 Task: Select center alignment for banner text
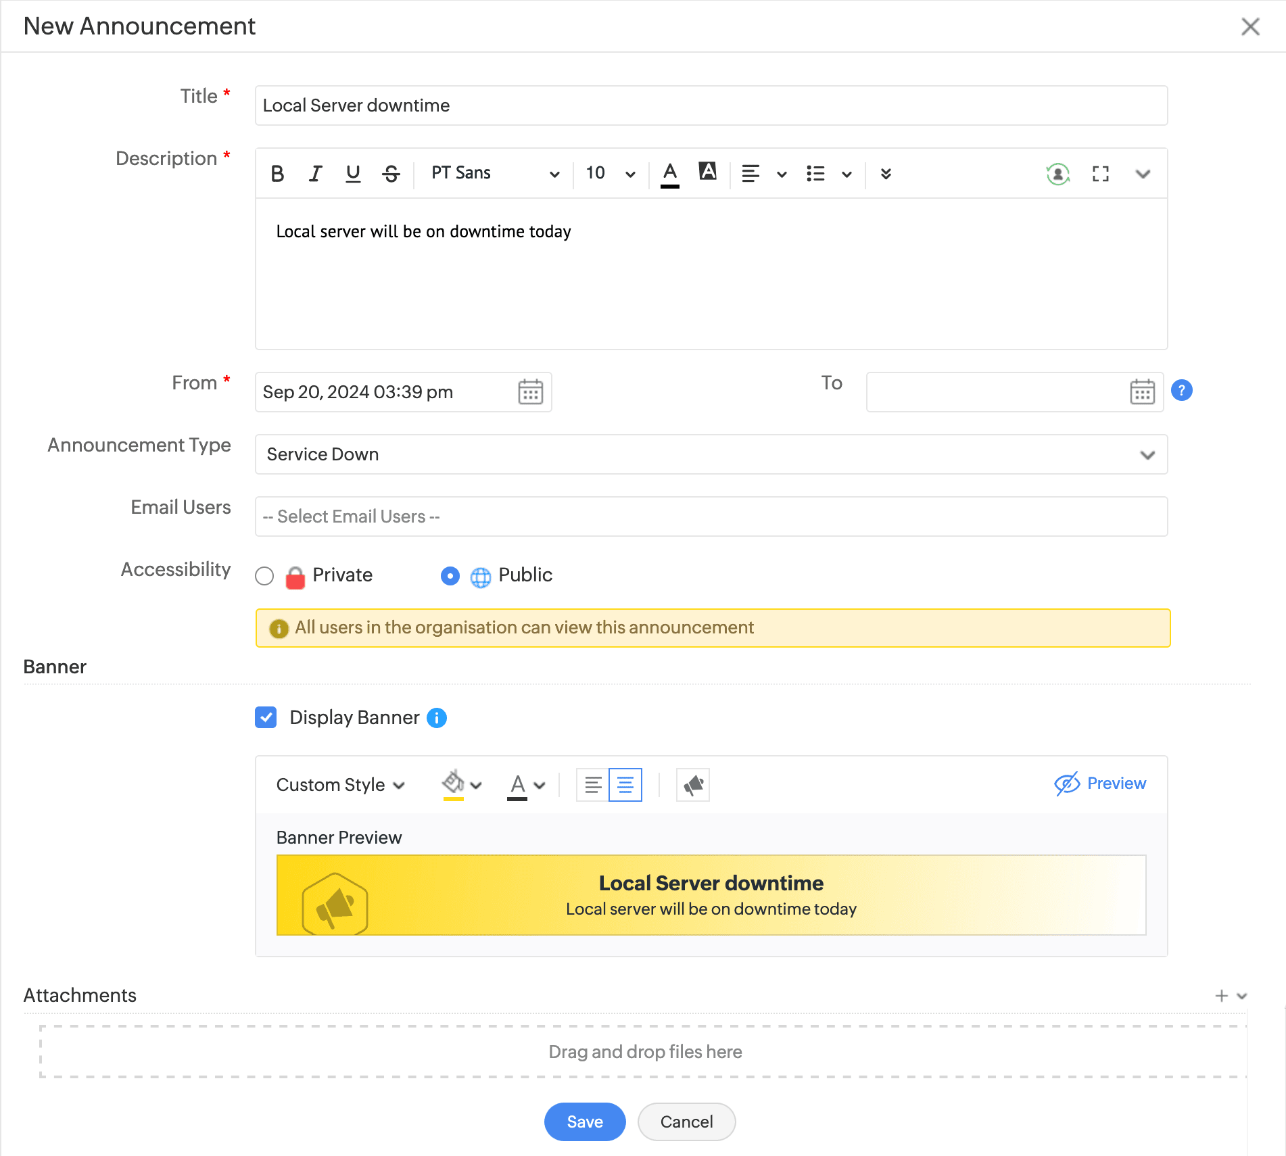pyautogui.click(x=625, y=785)
